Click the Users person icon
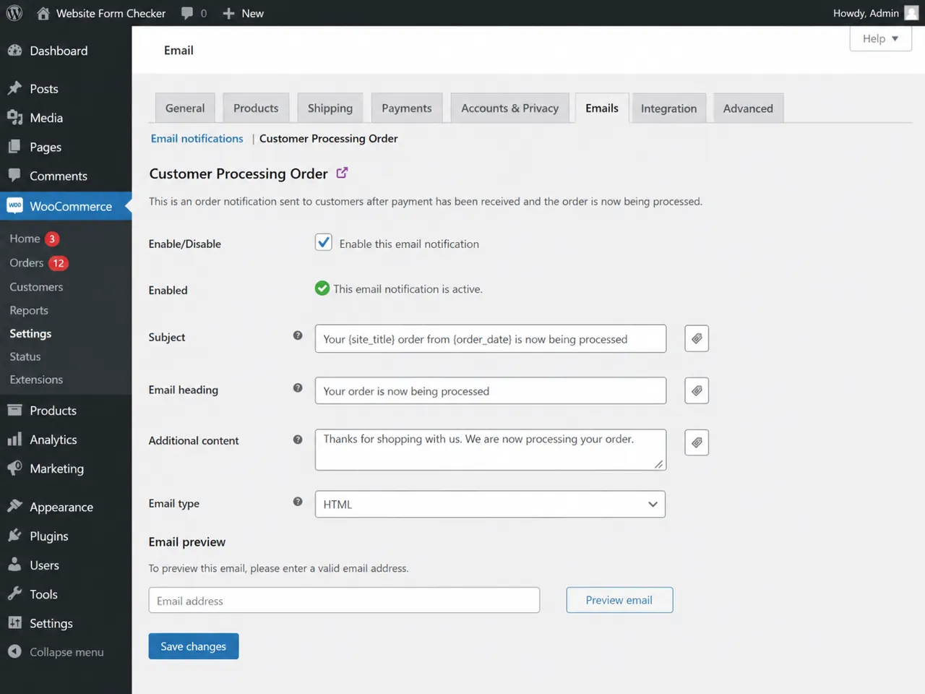Viewport: 925px width, 694px height. tap(14, 565)
